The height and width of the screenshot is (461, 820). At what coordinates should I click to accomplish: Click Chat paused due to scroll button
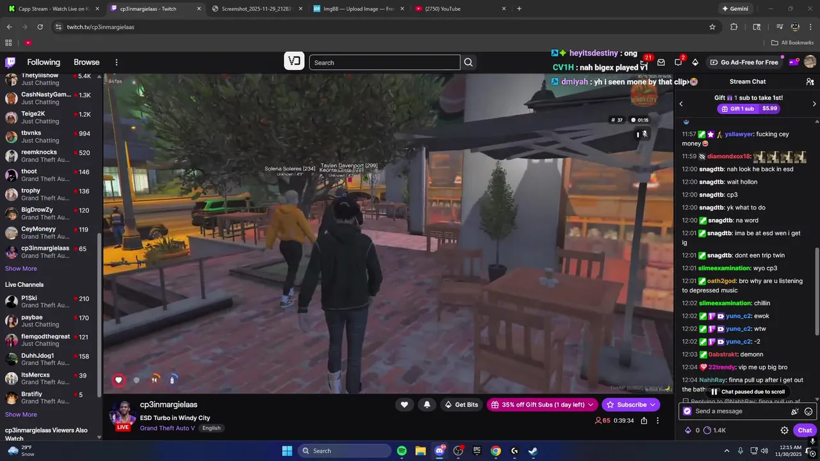pyautogui.click(x=747, y=392)
